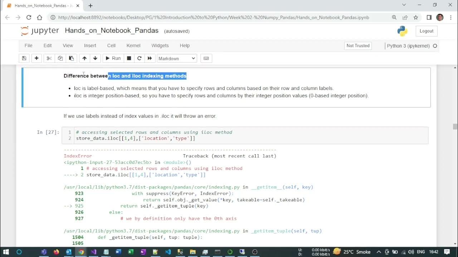458x257 pixels.
Task: Open the Widgets menu
Action: [x=160, y=45]
